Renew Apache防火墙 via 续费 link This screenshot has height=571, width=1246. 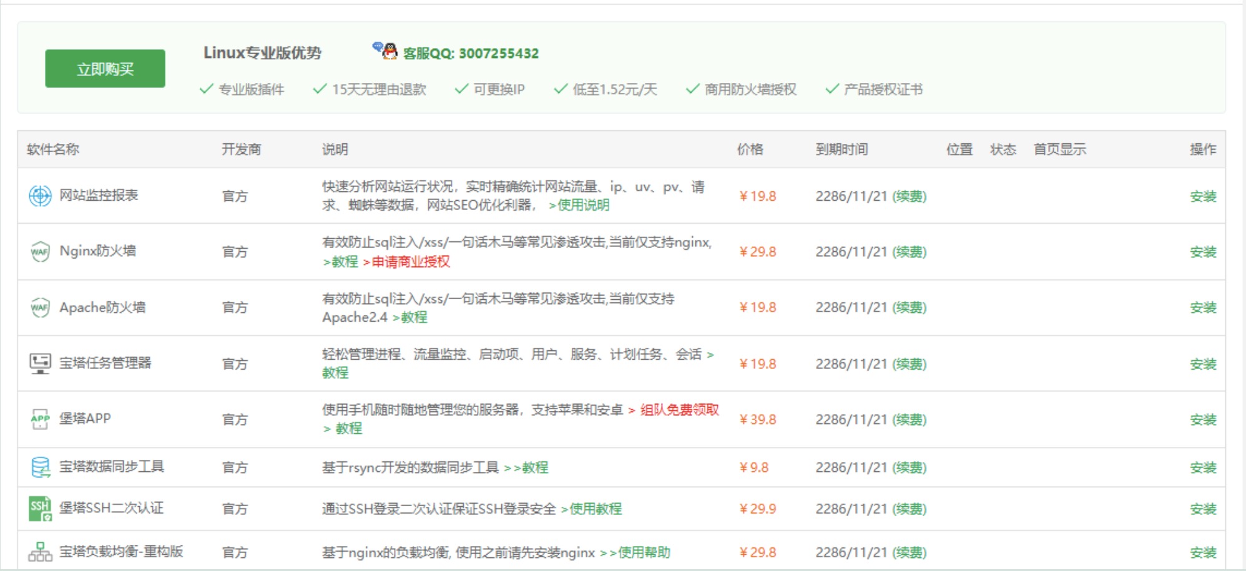[910, 307]
